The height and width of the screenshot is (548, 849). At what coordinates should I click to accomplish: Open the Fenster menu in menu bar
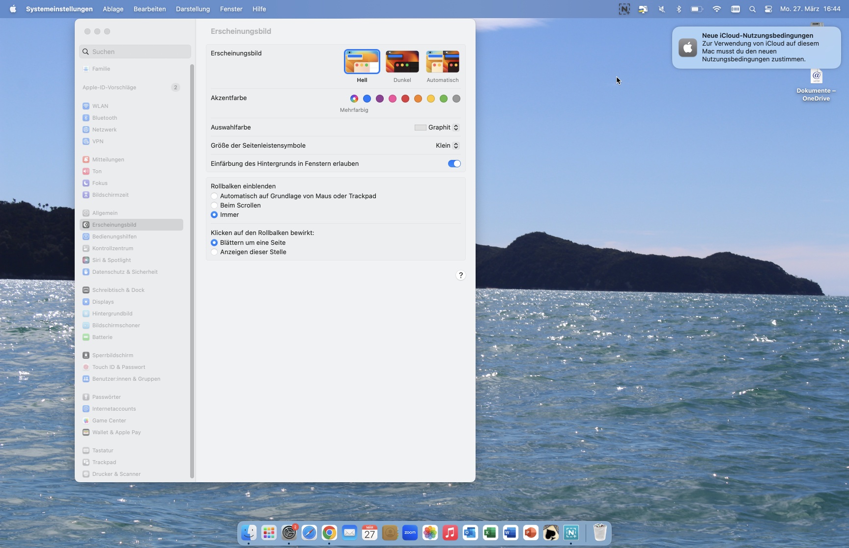[x=231, y=9]
